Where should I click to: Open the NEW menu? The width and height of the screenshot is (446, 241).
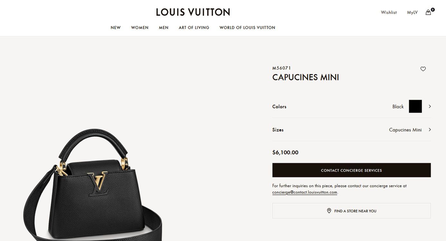116,28
